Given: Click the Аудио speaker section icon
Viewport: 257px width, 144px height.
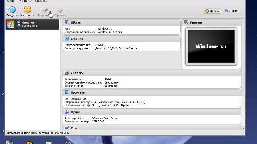Looking at the screenshot, I should pos(67,112).
